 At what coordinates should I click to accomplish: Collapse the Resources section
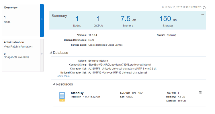[54, 84]
